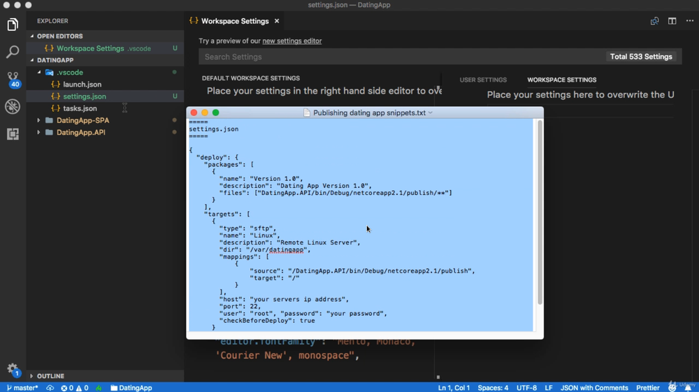Click the master branch status bar item
The width and height of the screenshot is (699, 392).
point(22,388)
